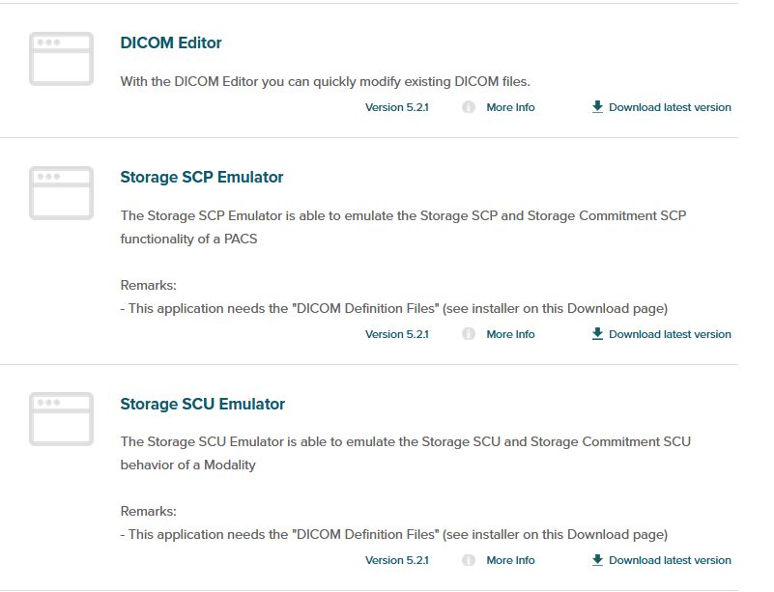Click the download arrow icon for DICOM Editor

597,107
